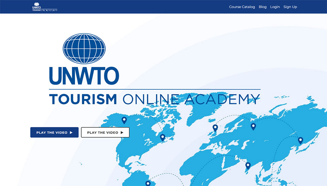The height and width of the screenshot is (186, 327).
Task: Click the large UNWTO wordmark text
Action: tap(84, 76)
